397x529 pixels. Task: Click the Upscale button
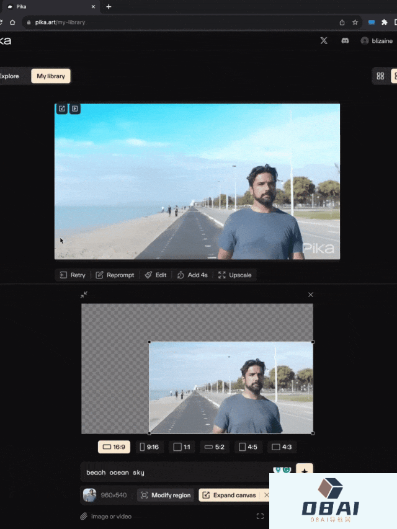[x=235, y=275]
